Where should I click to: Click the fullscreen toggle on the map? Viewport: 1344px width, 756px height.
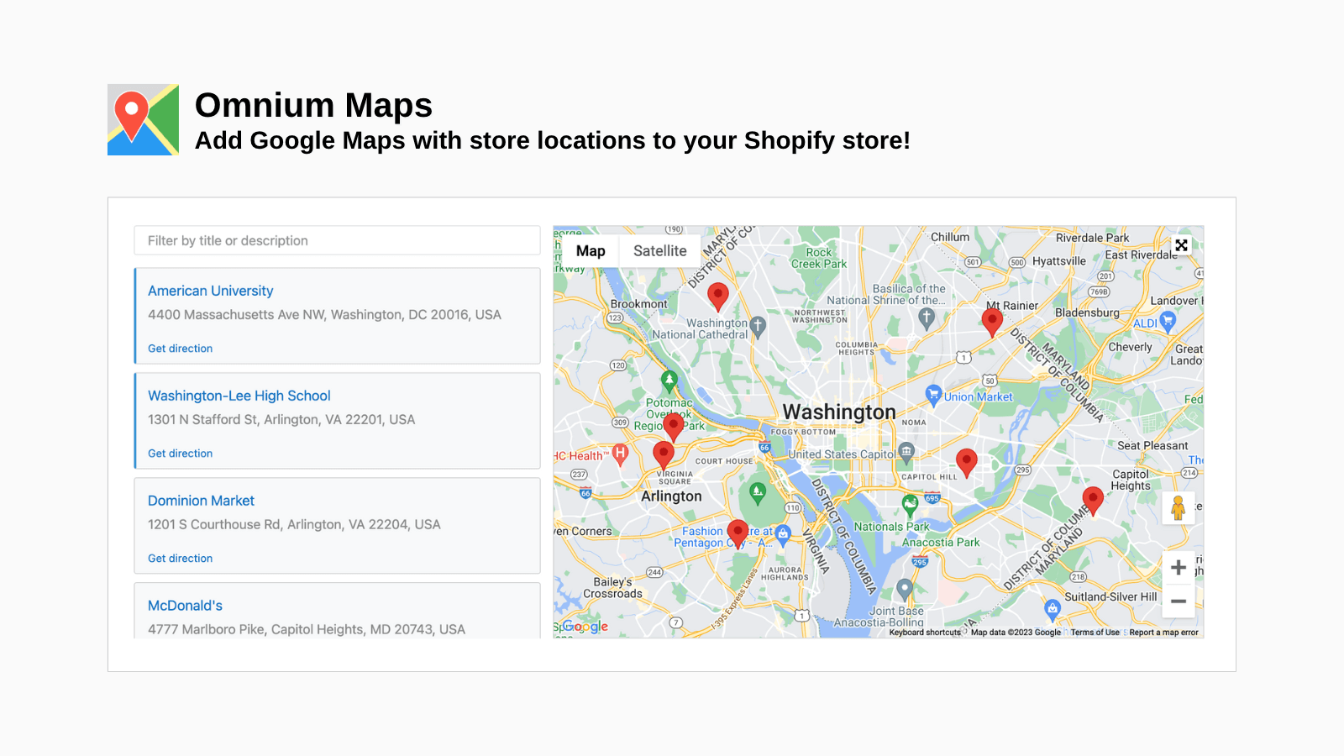[1181, 244]
